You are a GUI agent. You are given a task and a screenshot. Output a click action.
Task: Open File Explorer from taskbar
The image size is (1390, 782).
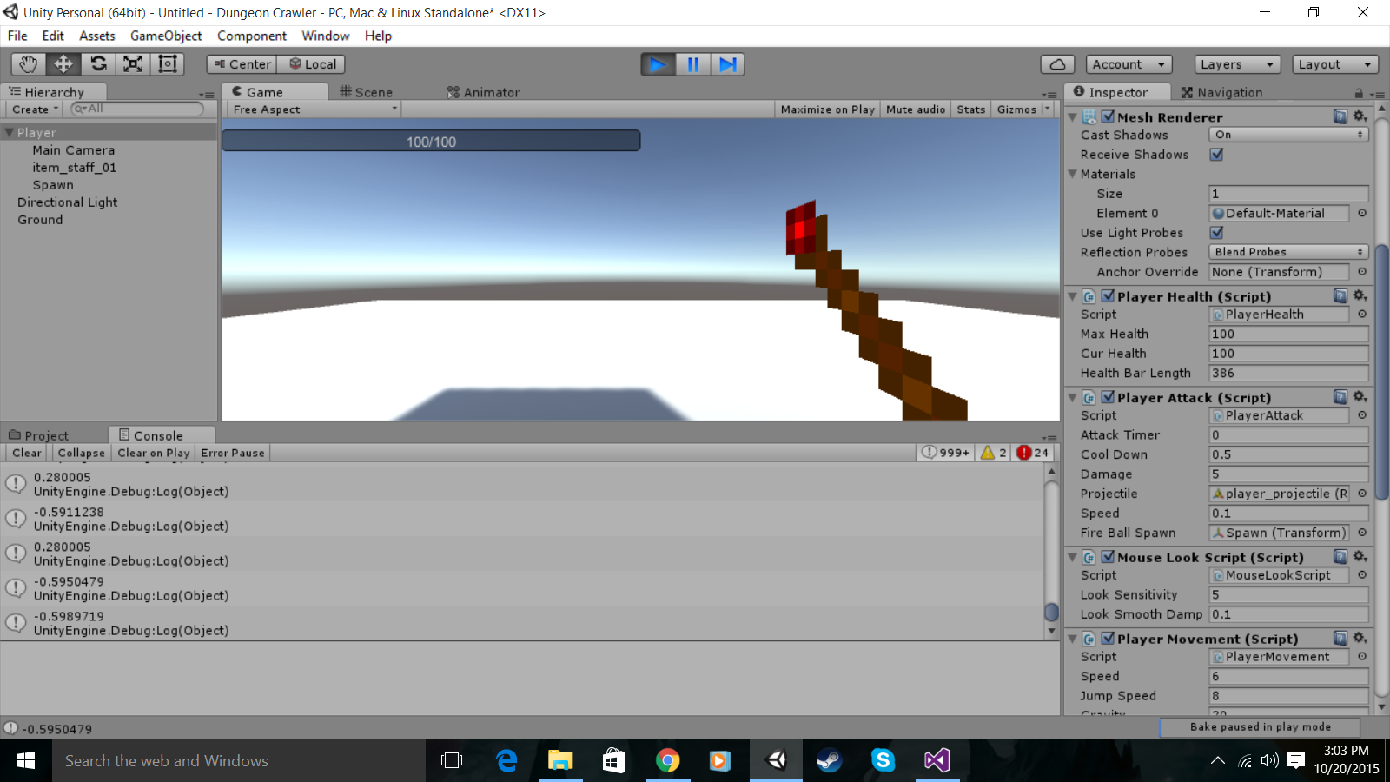click(x=559, y=761)
